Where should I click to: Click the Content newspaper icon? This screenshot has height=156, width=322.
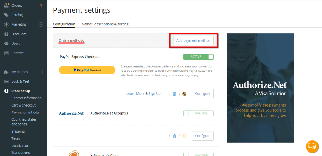7,53
